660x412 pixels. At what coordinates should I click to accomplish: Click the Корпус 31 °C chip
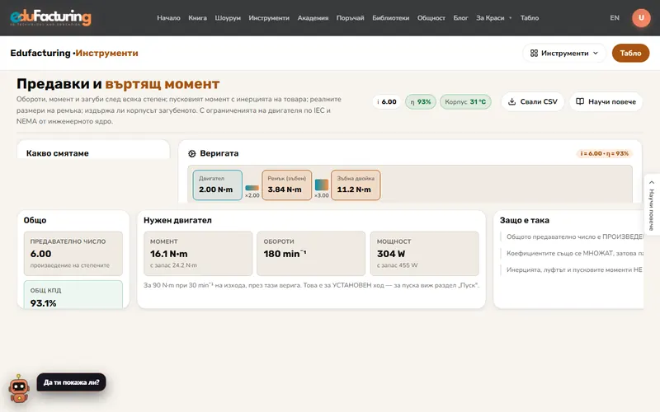465,101
